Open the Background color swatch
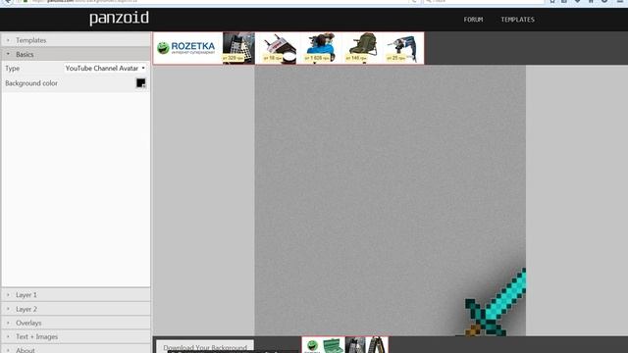Viewport: 628px width, 353px height. click(x=140, y=82)
